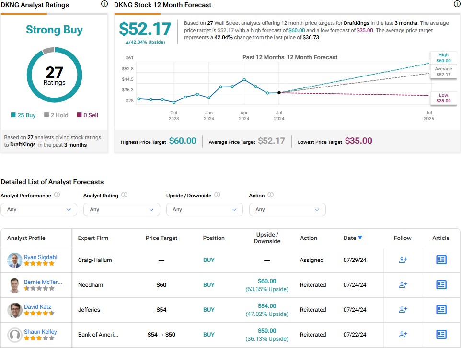Open the Analyst Performance dropdown

tap(39, 209)
